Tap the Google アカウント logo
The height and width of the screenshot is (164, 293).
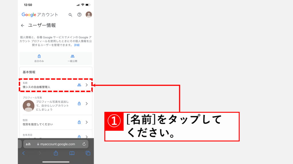pos(40,15)
